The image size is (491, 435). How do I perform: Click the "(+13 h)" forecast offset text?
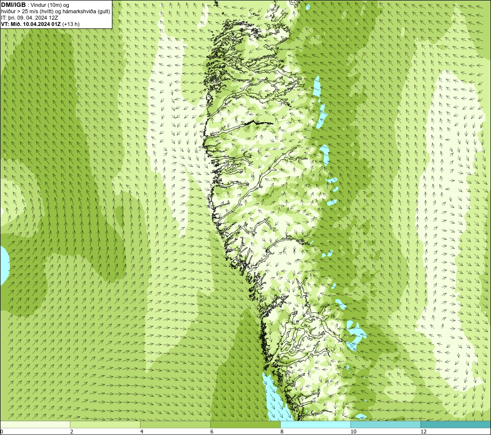(x=71, y=24)
